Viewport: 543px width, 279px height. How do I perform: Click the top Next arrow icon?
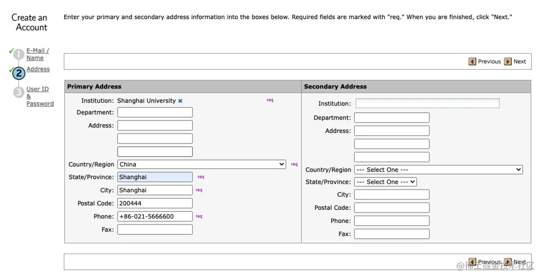[x=508, y=61]
